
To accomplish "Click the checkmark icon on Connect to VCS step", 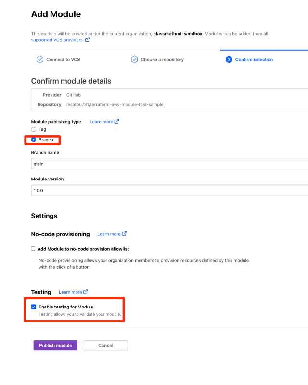I will point(40,59).
